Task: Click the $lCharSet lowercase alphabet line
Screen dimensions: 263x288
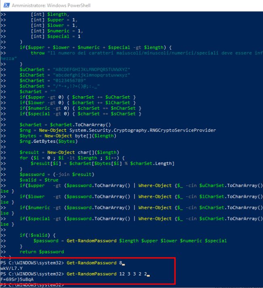Action: point(75,75)
